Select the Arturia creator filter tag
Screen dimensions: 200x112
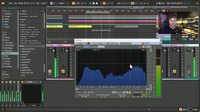coord(36,30)
